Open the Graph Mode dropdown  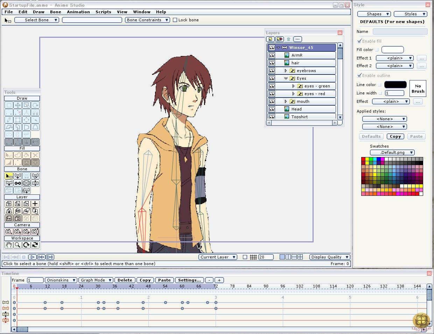(96, 280)
